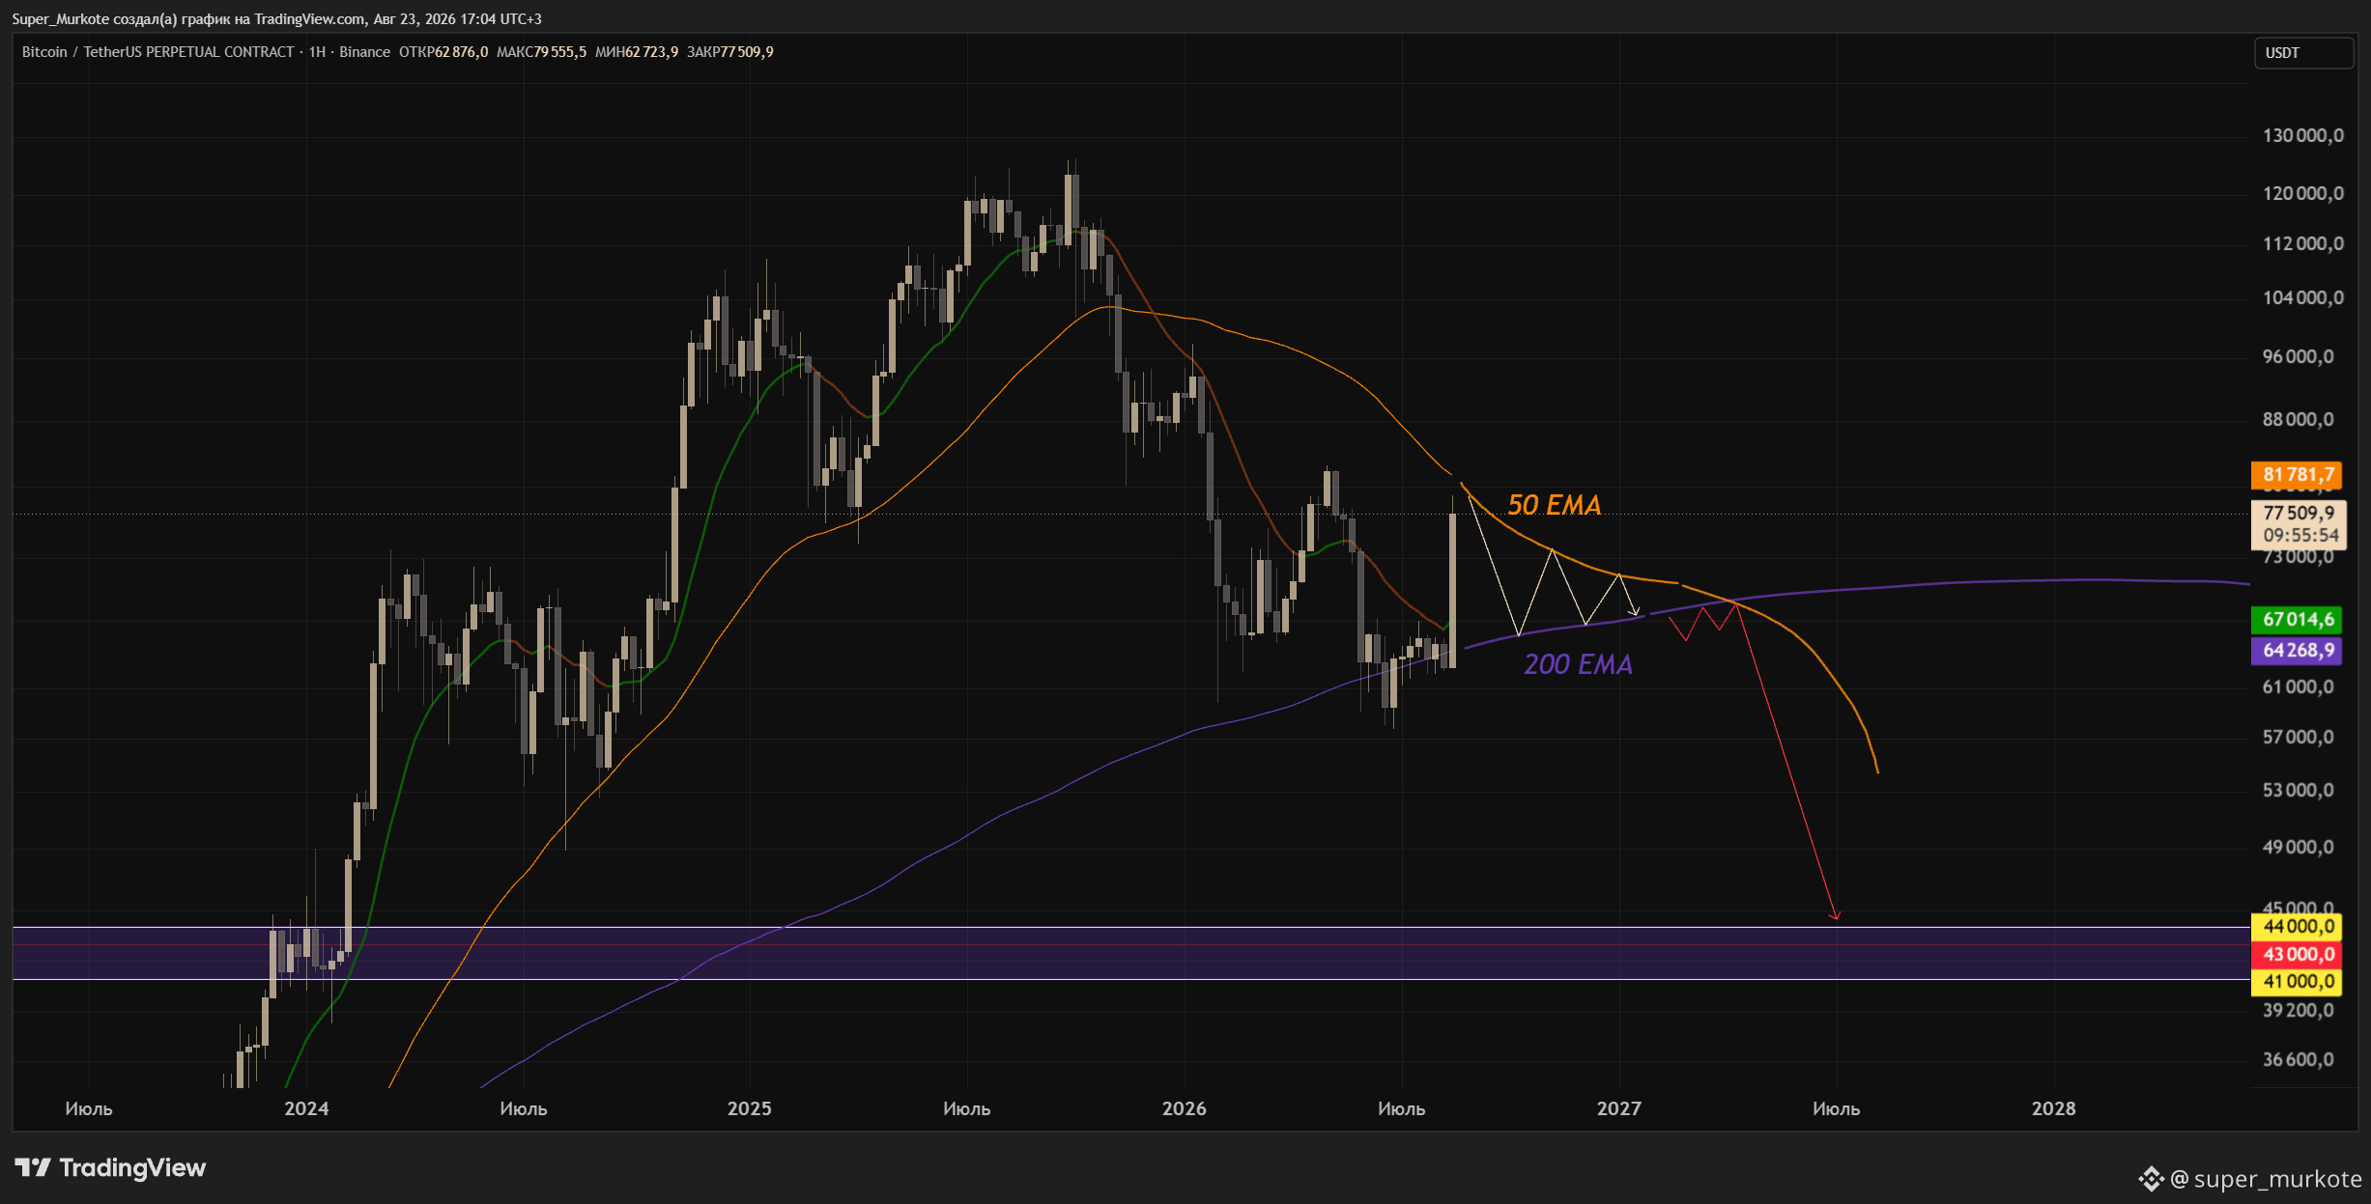Screen dimensions: 2371x1204
Task: Click the Binance exchange name in the header
Action: [364, 52]
